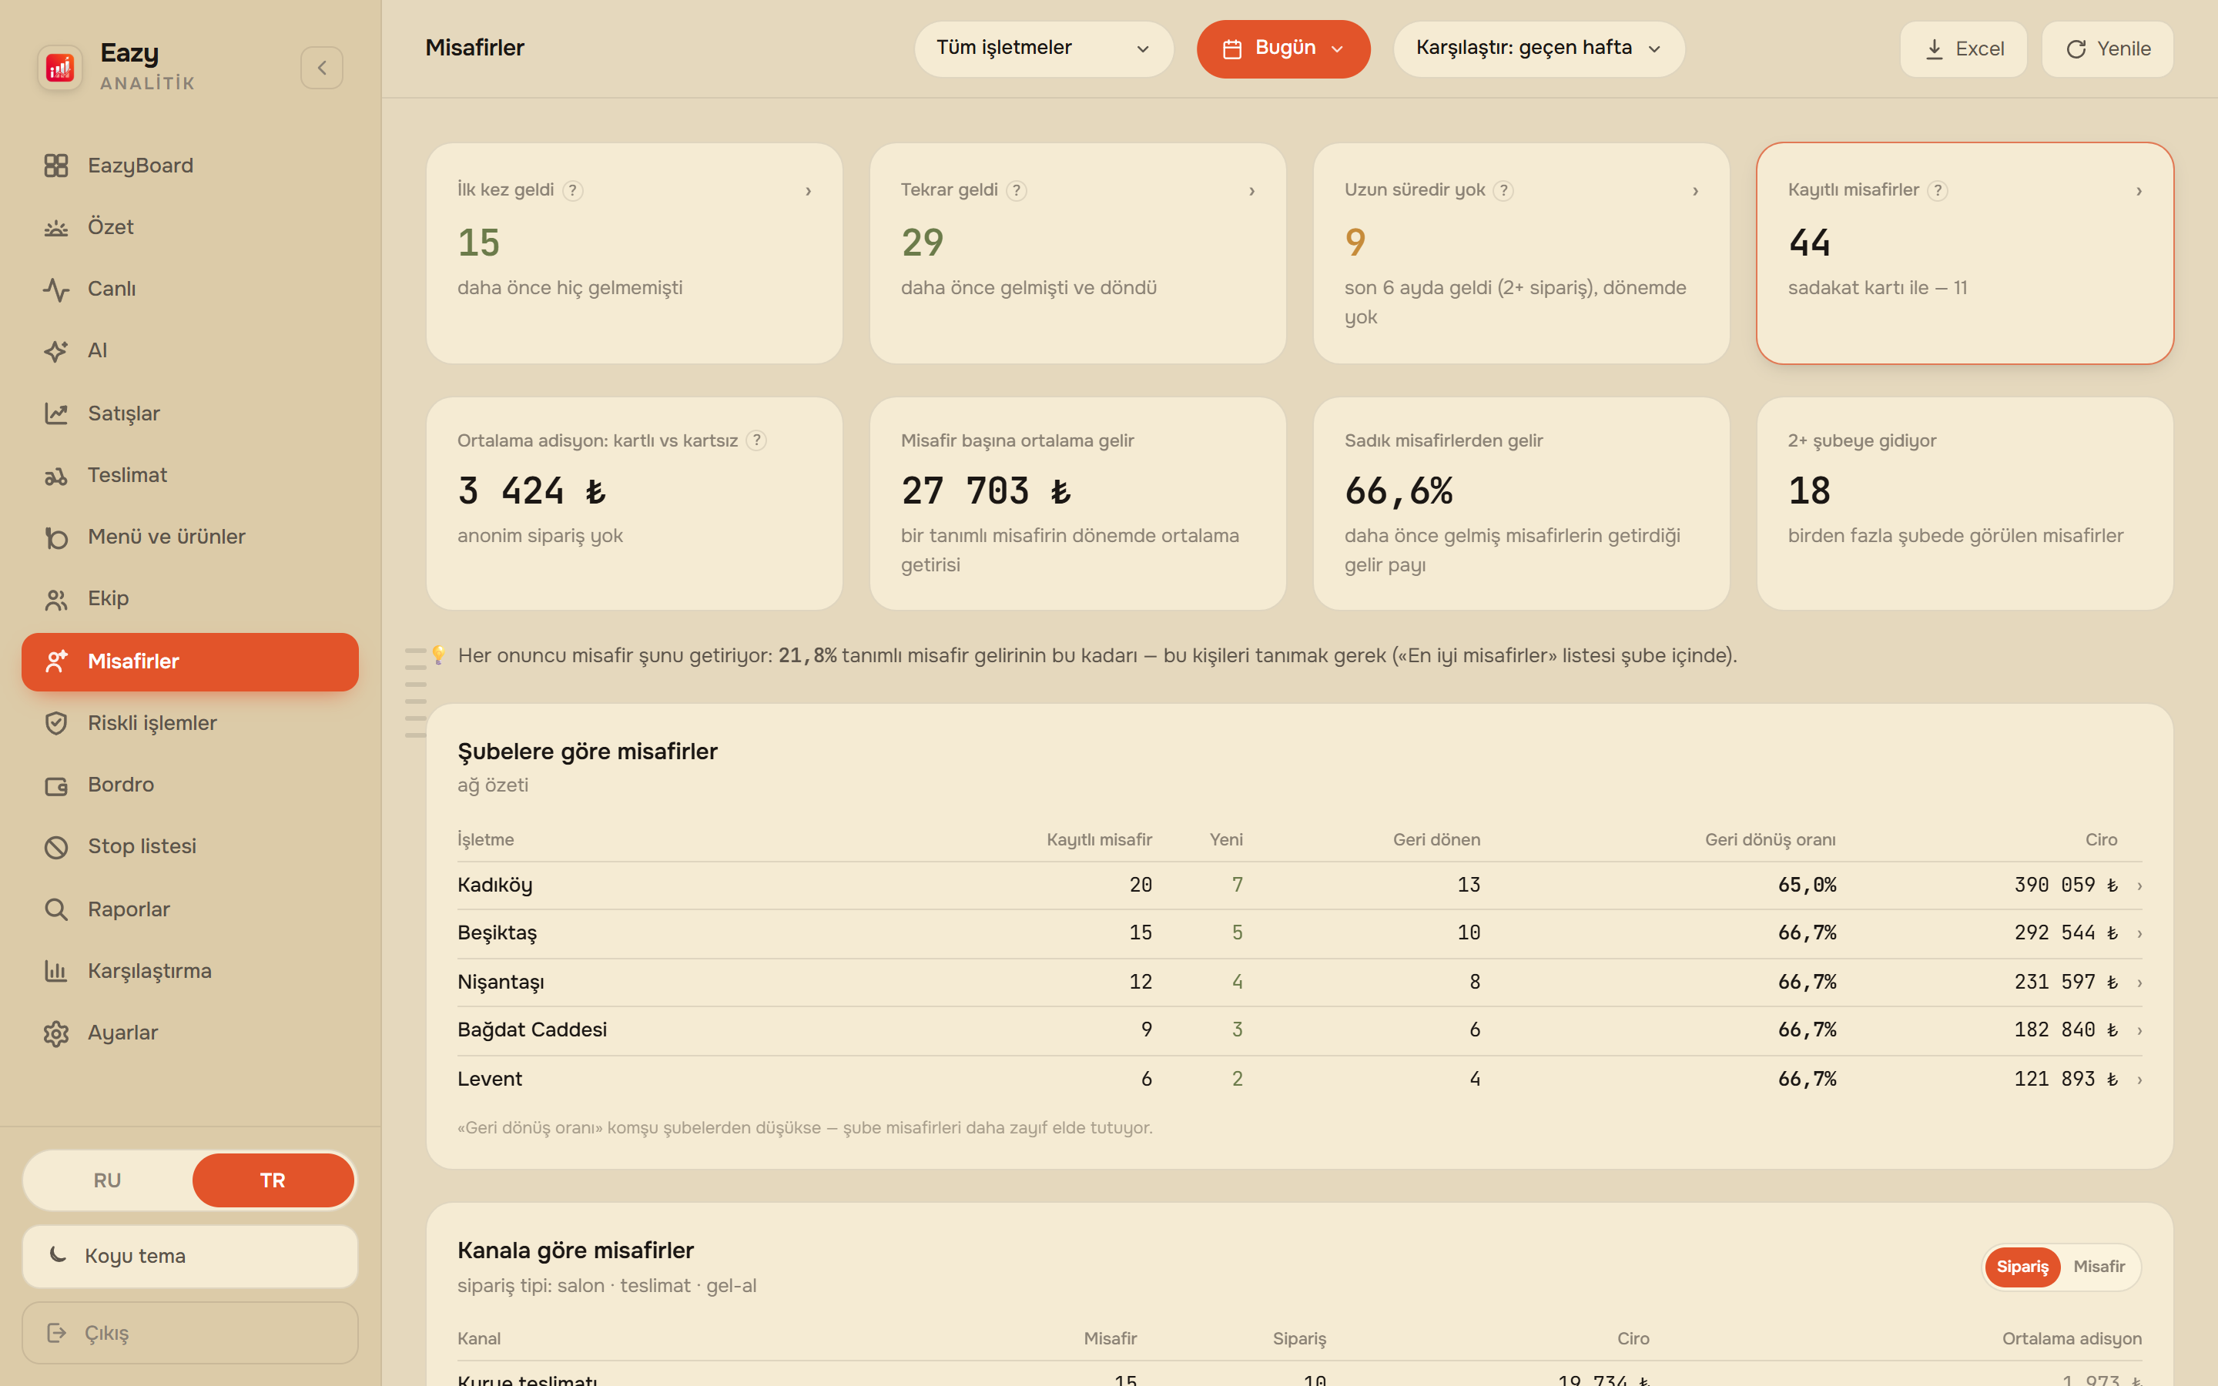Image resolution: width=2218 pixels, height=1386 pixels.
Task: Open the Kadıköy row chevron
Action: tap(2140, 885)
